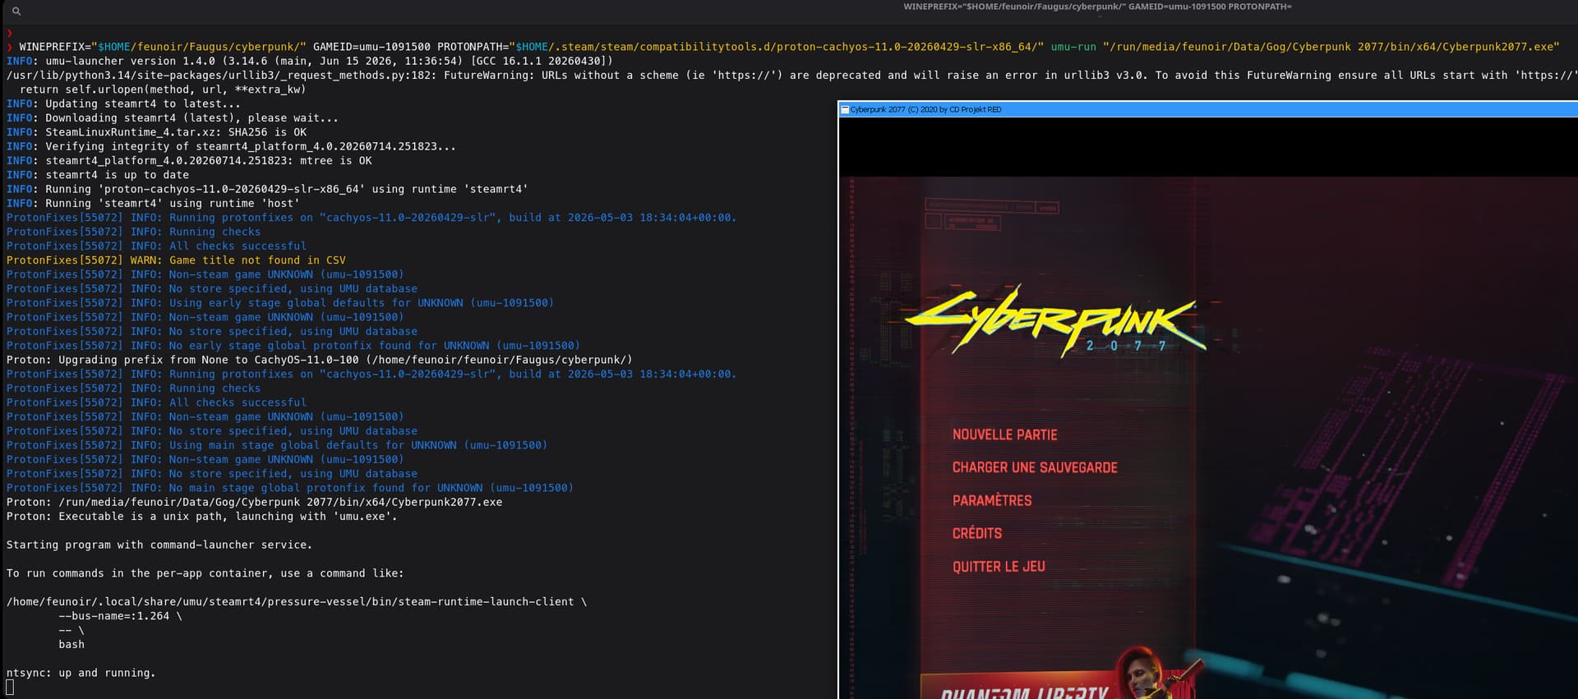The width and height of the screenshot is (1578, 699).
Task: Click the 'bash' line in terminal output
Action: pyautogui.click(x=72, y=645)
